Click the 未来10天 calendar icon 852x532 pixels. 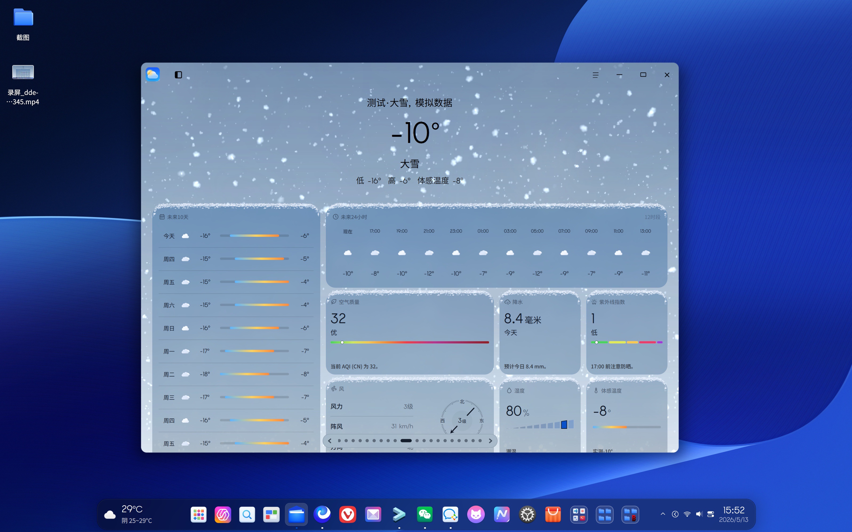click(x=162, y=217)
